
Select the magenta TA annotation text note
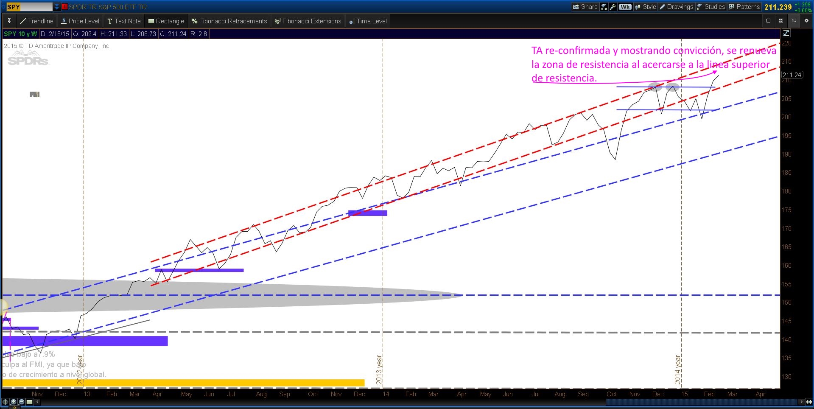click(x=654, y=64)
